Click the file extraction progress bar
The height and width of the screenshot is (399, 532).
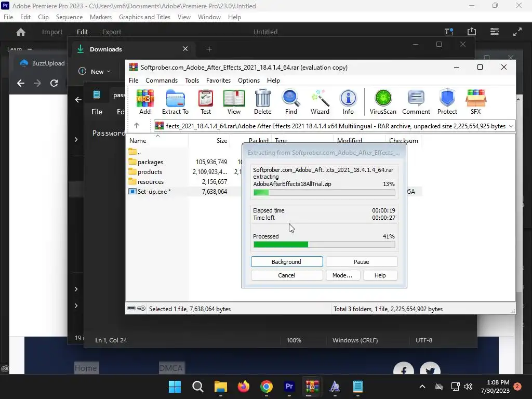pyautogui.click(x=324, y=192)
